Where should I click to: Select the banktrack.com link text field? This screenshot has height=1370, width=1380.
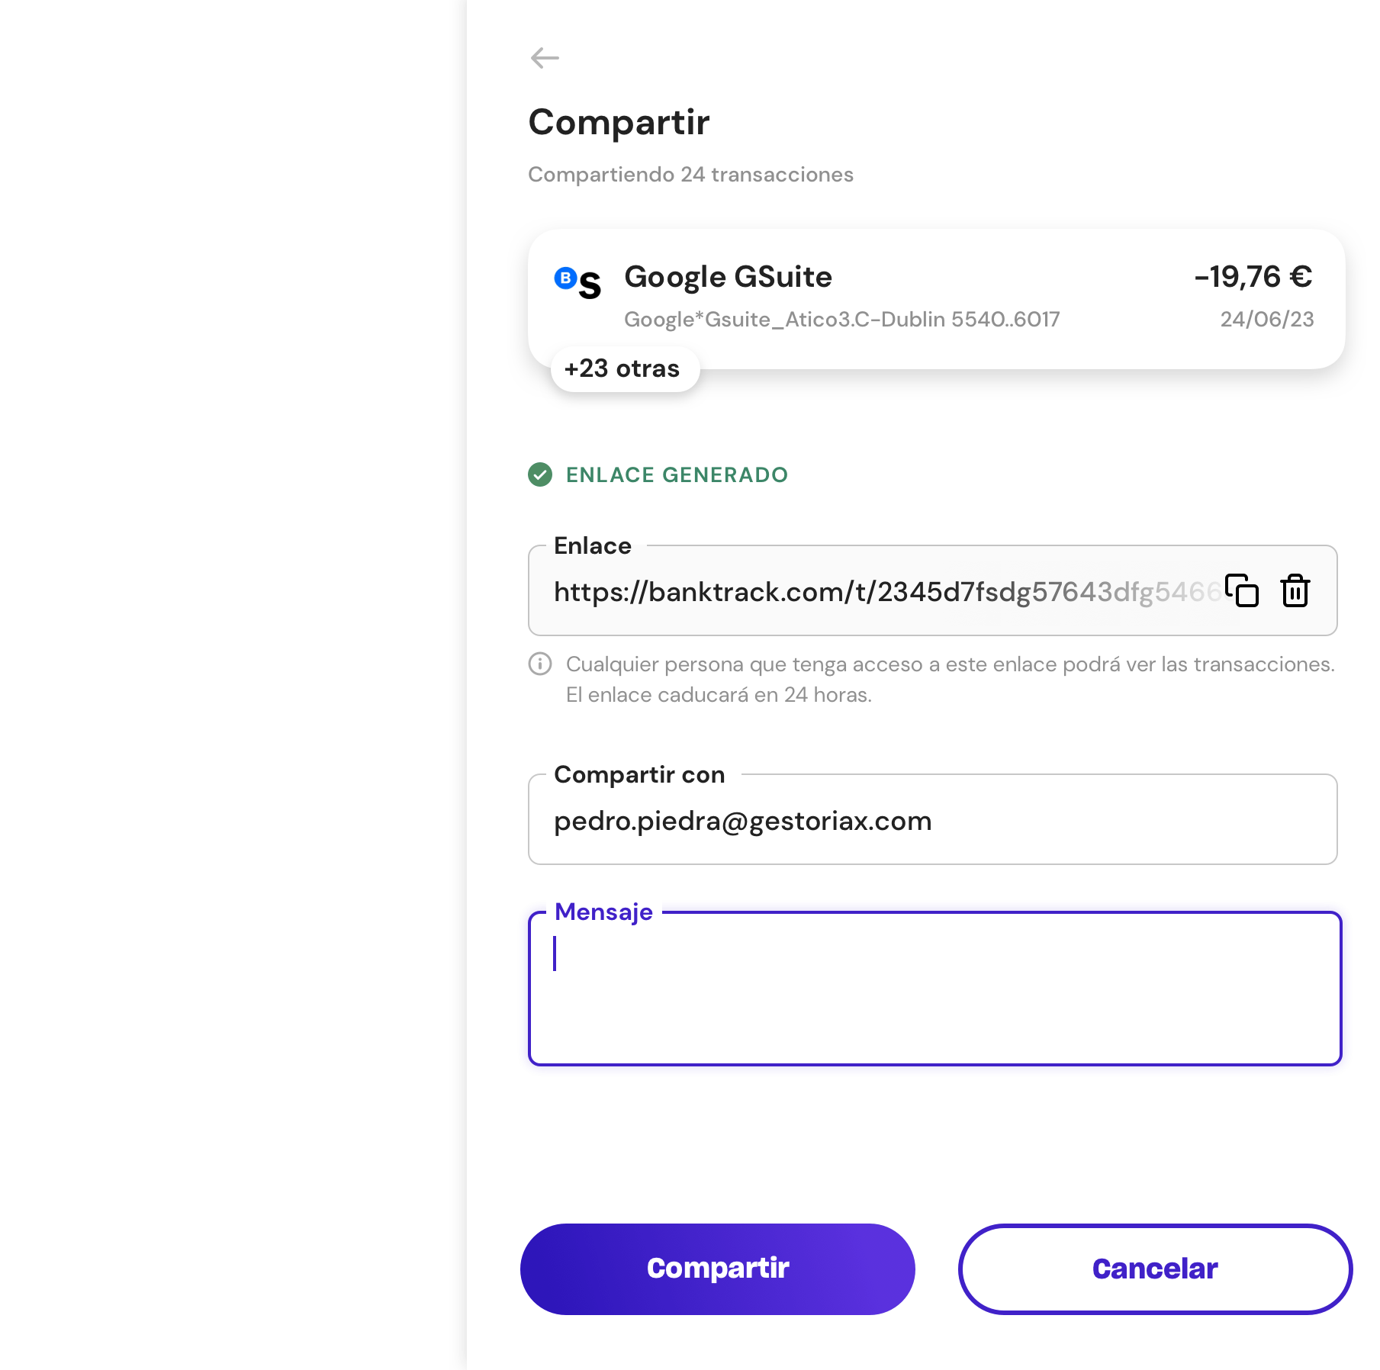[885, 591]
